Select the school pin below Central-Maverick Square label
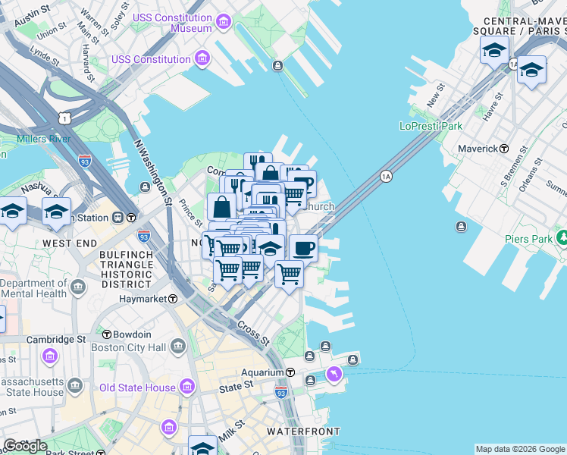567x455 pixels. (x=495, y=53)
